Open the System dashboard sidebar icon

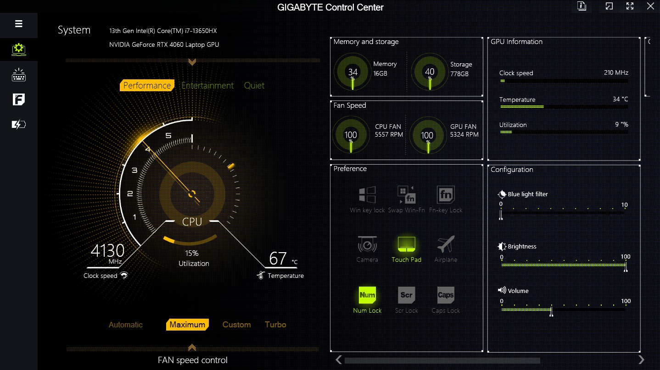(x=18, y=49)
